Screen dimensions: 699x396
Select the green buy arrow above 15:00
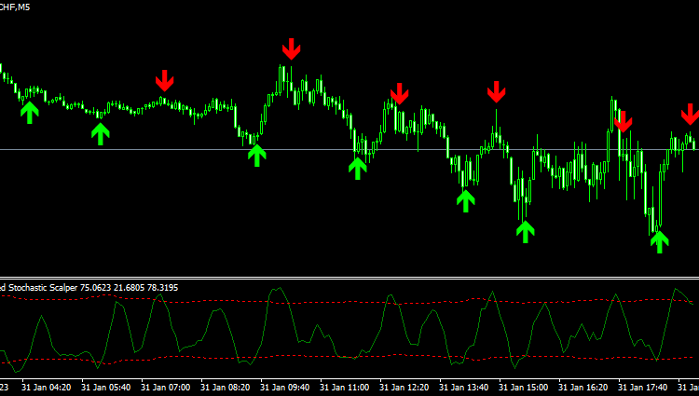526,231
